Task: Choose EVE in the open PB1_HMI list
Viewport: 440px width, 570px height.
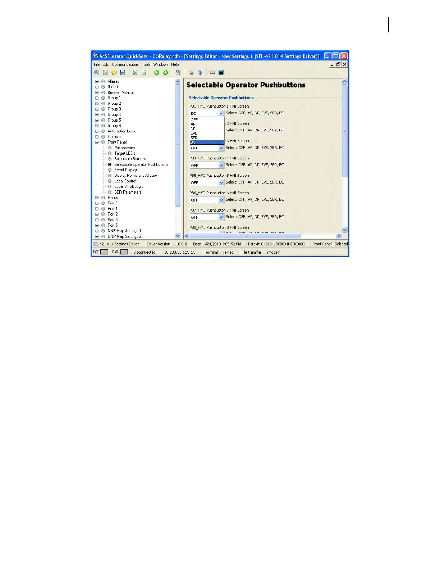Action: 207,133
